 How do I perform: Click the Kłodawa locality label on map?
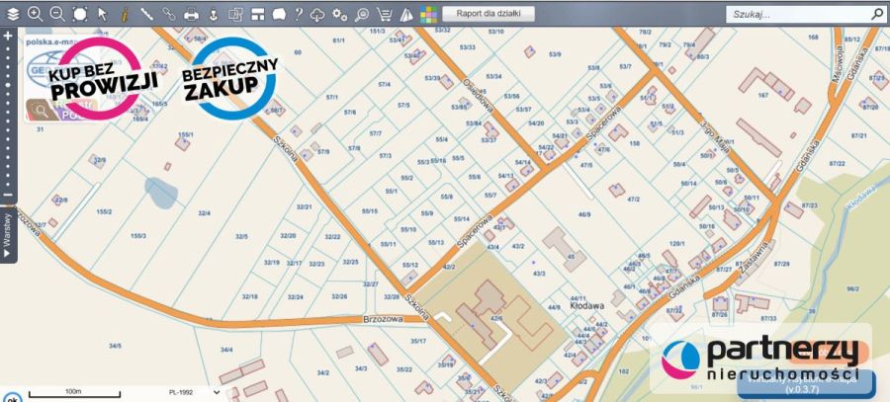[586, 305]
